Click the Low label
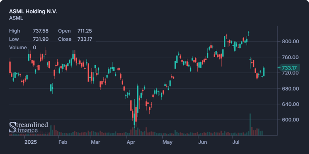 click(14, 39)
